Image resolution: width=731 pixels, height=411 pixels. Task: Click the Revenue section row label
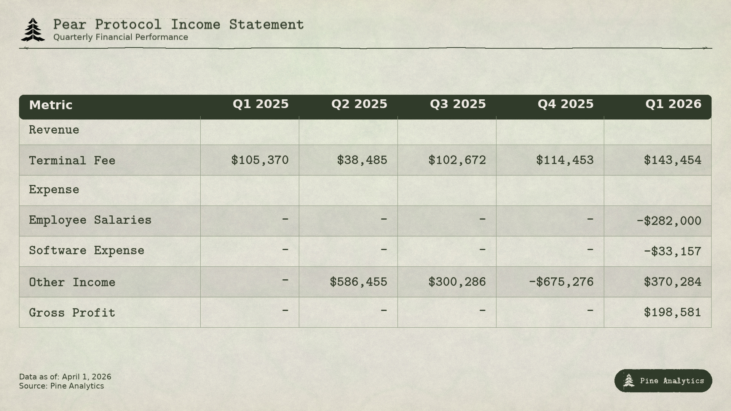pyautogui.click(x=54, y=130)
